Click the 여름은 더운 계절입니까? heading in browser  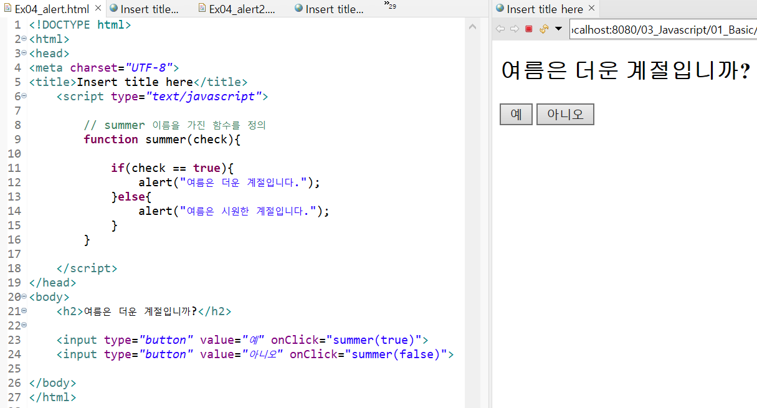[626, 70]
